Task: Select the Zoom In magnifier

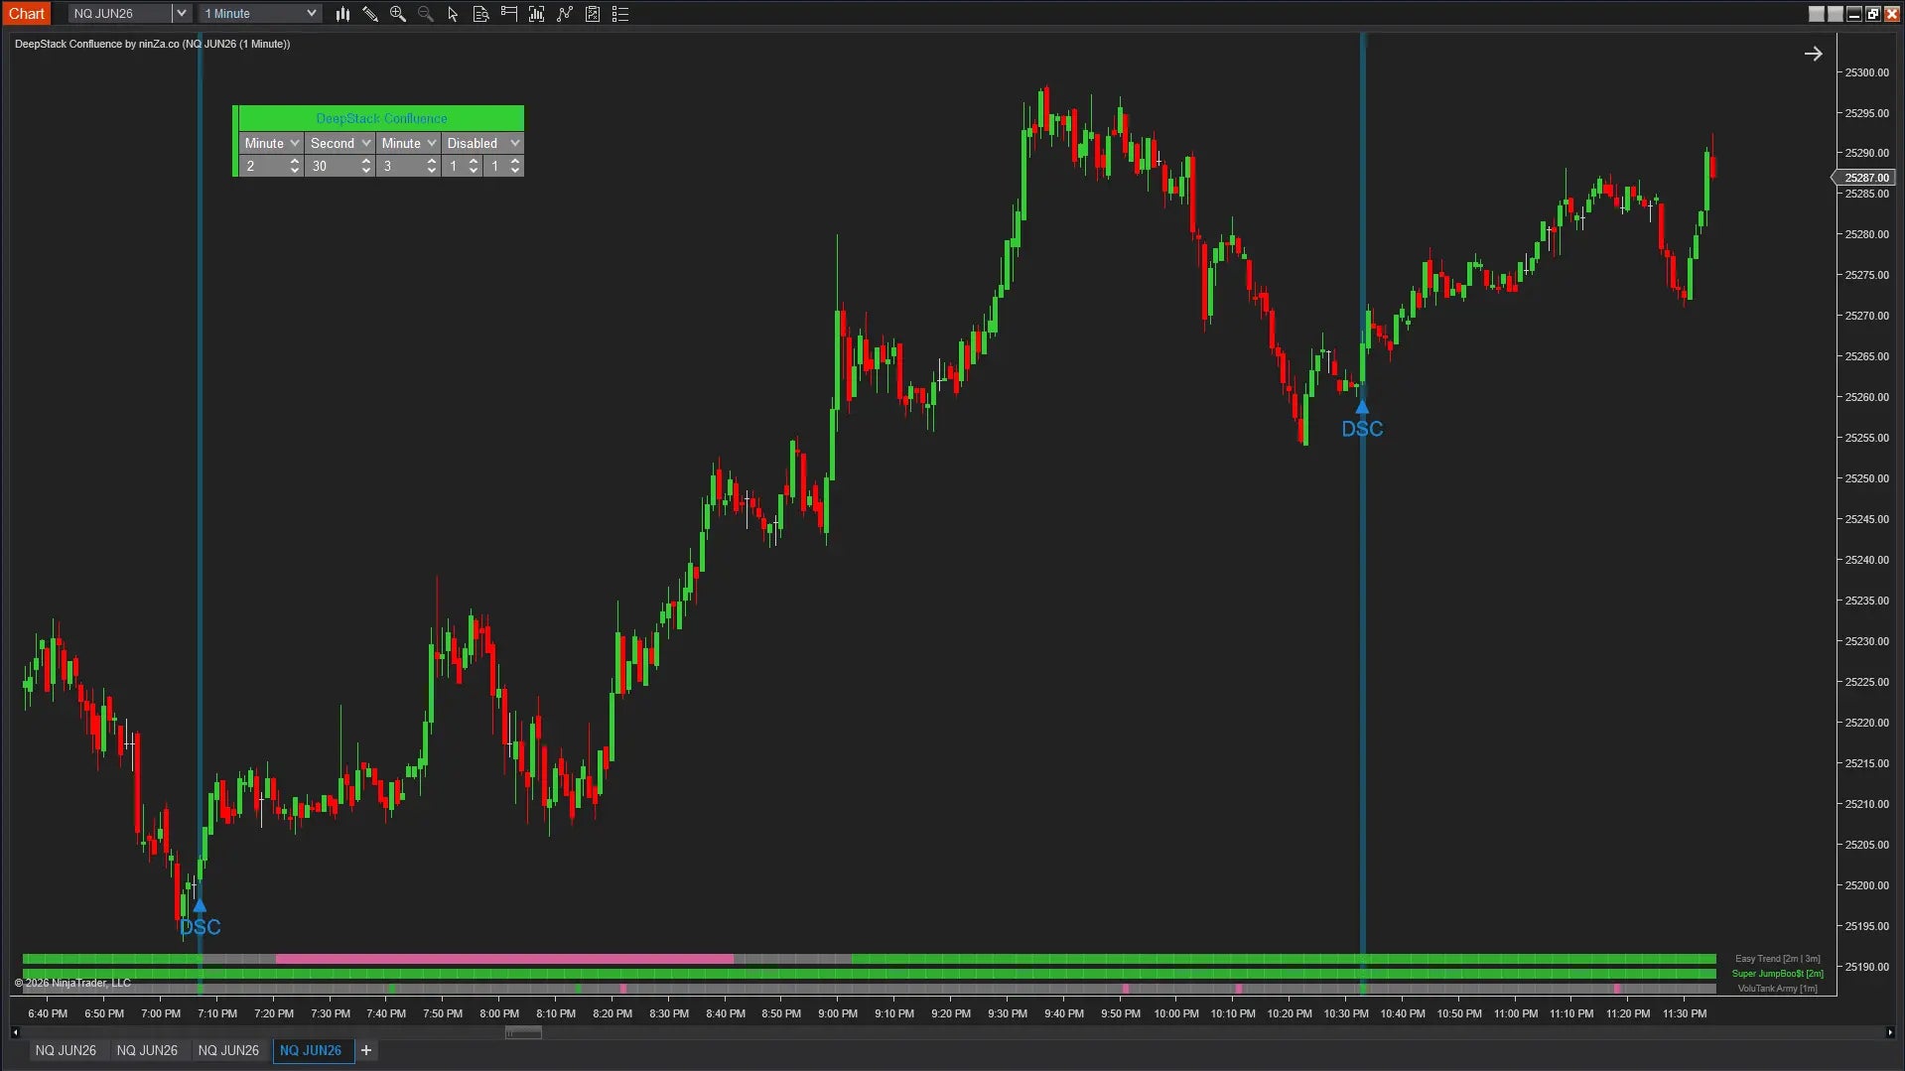Action: pos(398,14)
